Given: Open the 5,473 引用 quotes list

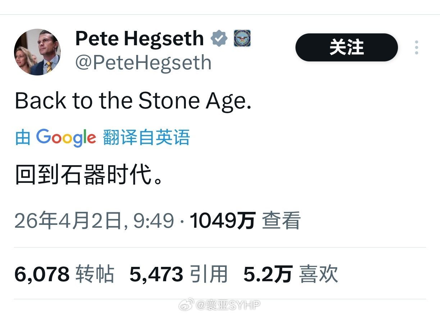Looking at the screenshot, I should (x=179, y=274).
